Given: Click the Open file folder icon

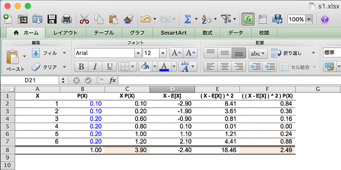Looking at the screenshot, I should click(x=38, y=19).
